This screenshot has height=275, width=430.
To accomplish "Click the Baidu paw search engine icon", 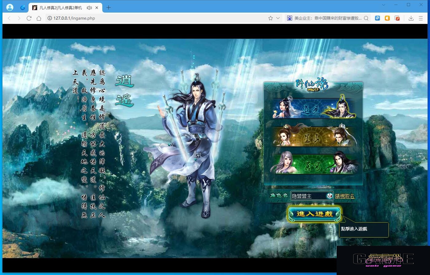I will pos(289,18).
